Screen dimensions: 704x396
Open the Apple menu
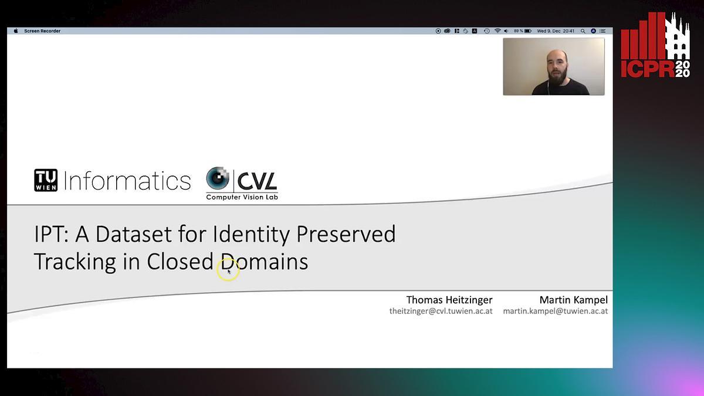pyautogui.click(x=16, y=31)
